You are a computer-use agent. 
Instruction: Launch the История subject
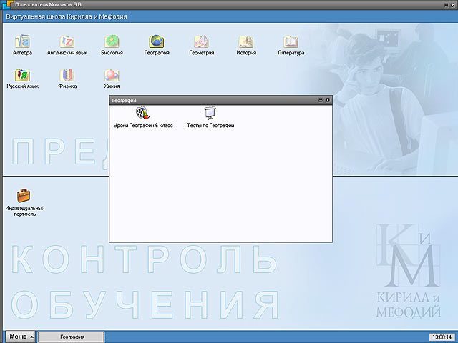[246, 41]
